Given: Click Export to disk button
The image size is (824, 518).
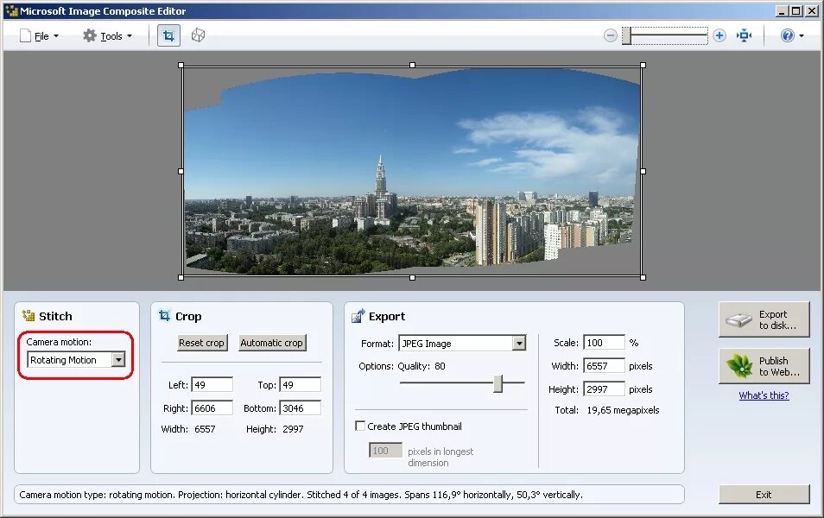Looking at the screenshot, I should point(764,319).
